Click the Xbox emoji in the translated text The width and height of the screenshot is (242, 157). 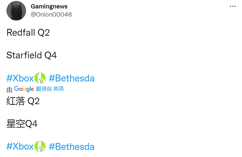(40, 147)
